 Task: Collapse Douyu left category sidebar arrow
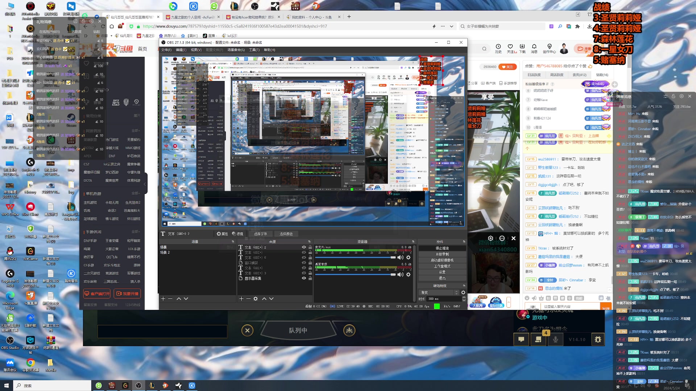pyautogui.click(x=145, y=184)
